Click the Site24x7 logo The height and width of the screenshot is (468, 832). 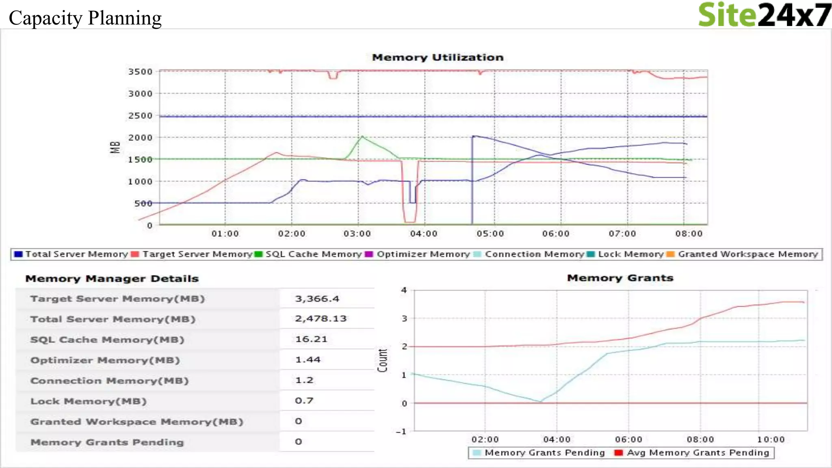pos(765,15)
